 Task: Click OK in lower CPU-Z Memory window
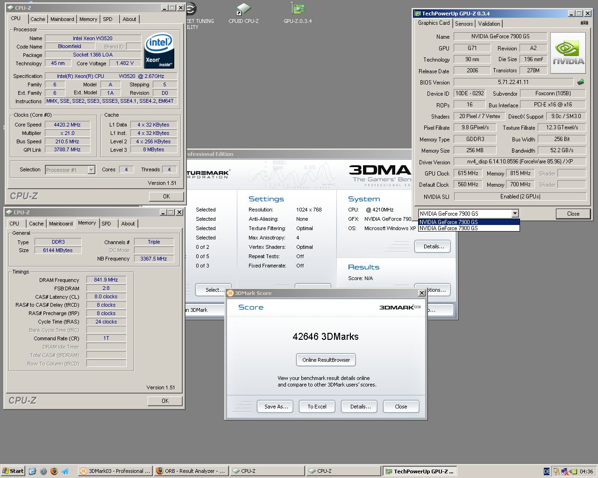pyautogui.click(x=165, y=401)
